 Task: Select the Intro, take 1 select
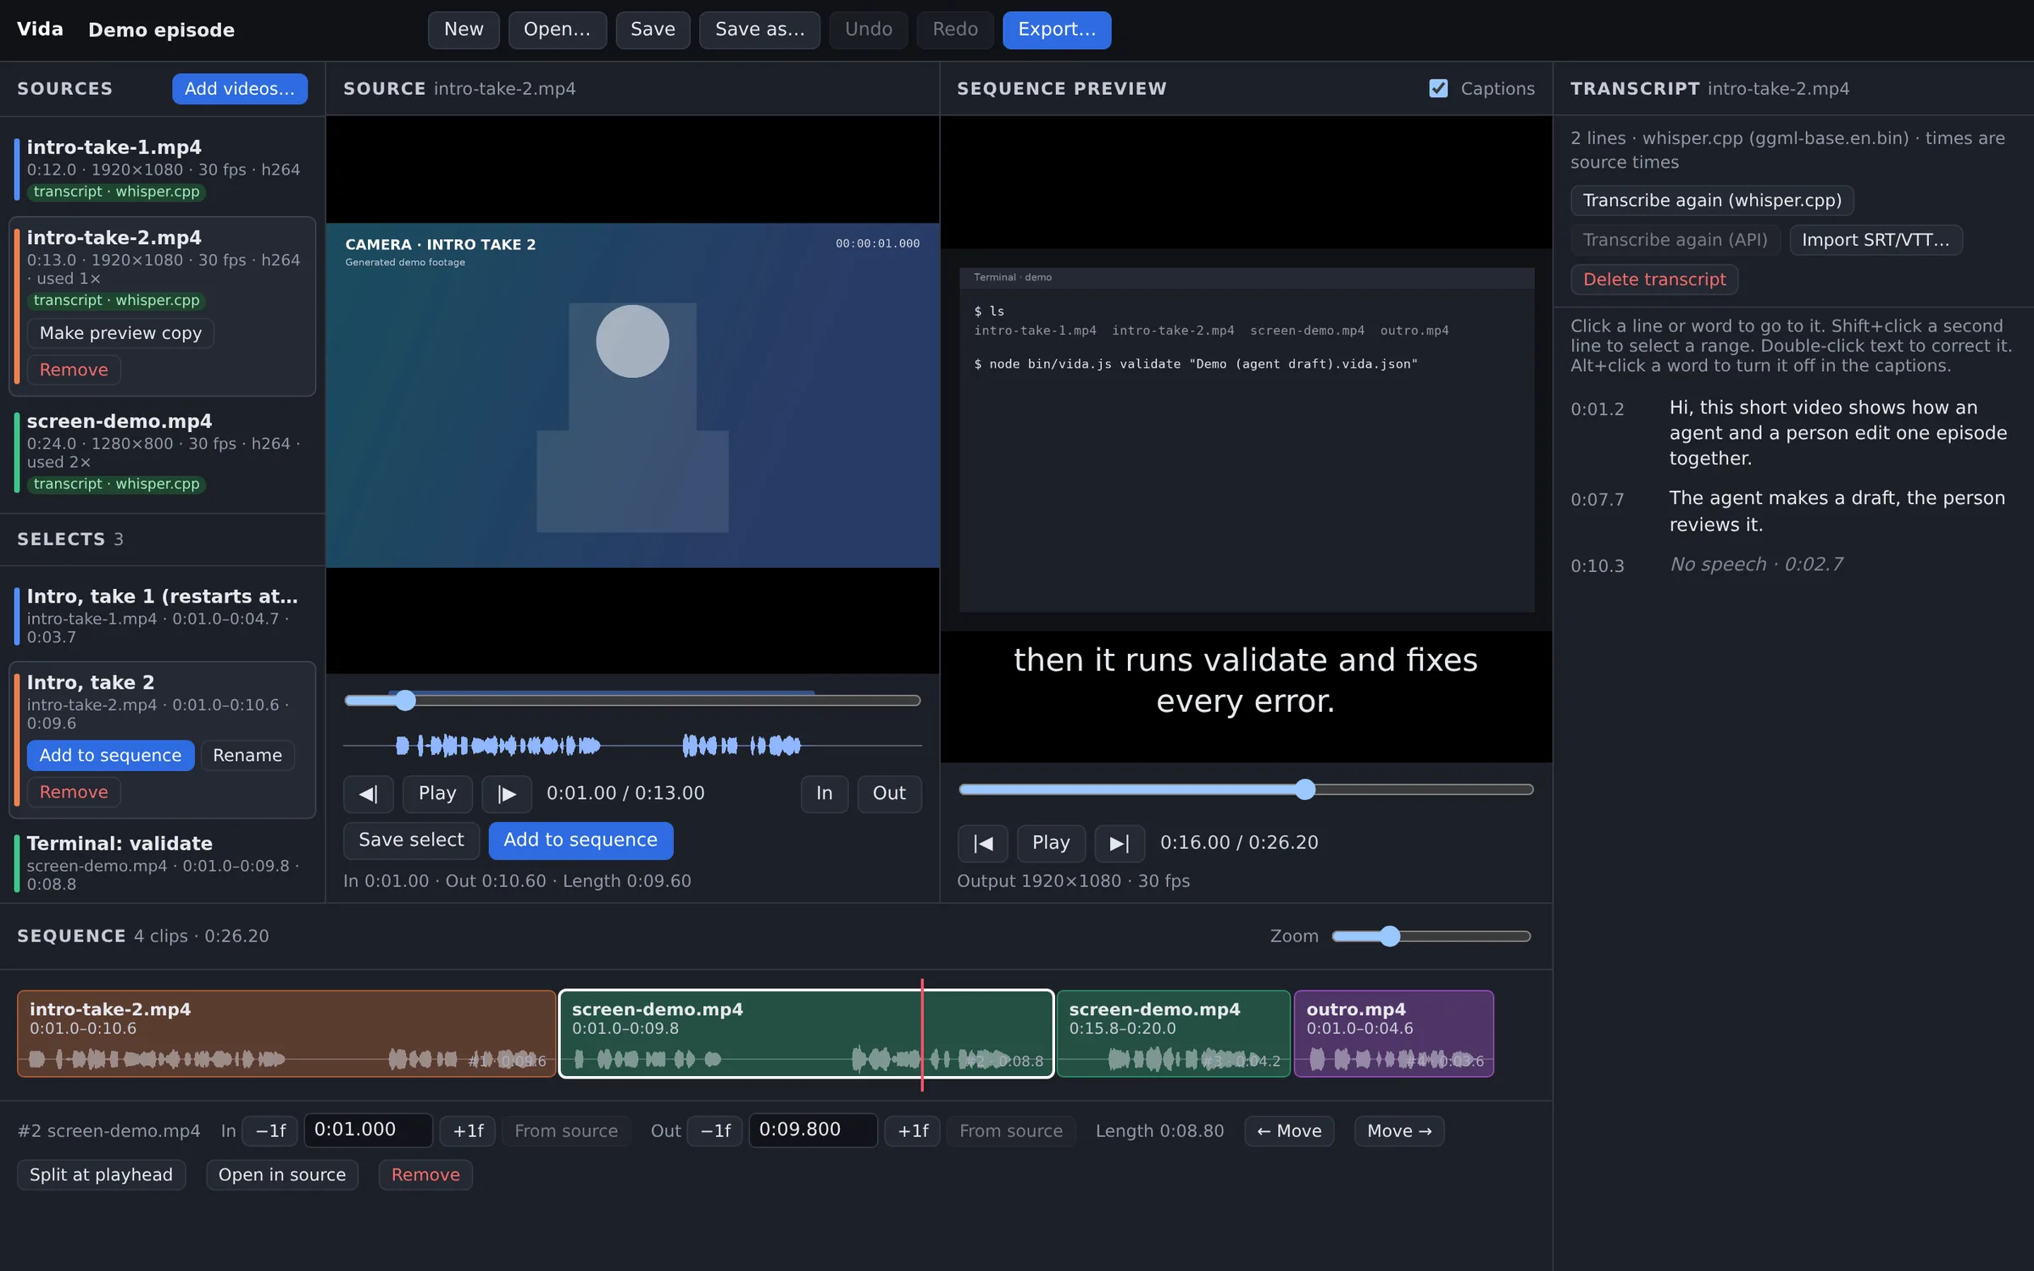coord(163,616)
